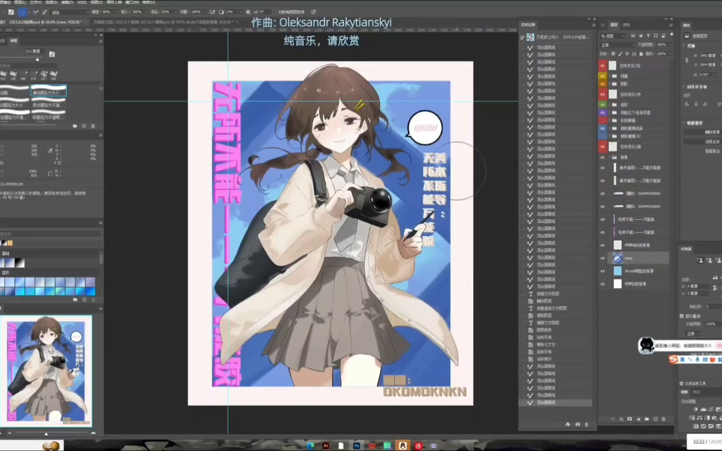722x451 pixels.
Task: Toggle visibility of the purple-labeled group
Action: pos(603,113)
